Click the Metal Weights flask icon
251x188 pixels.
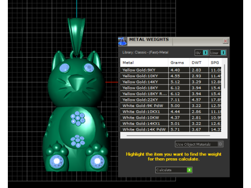click(122, 42)
